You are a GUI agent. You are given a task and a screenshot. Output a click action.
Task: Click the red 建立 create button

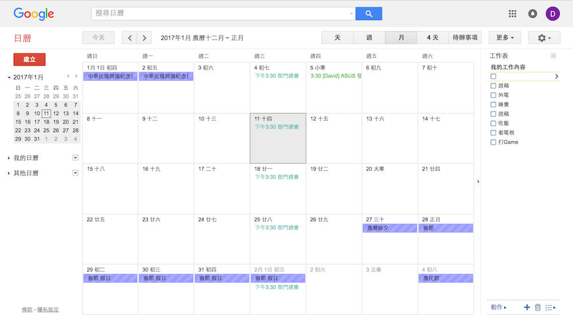pyautogui.click(x=29, y=60)
